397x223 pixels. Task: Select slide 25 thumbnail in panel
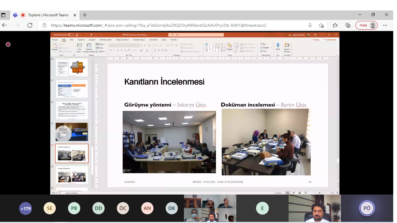[72, 175]
